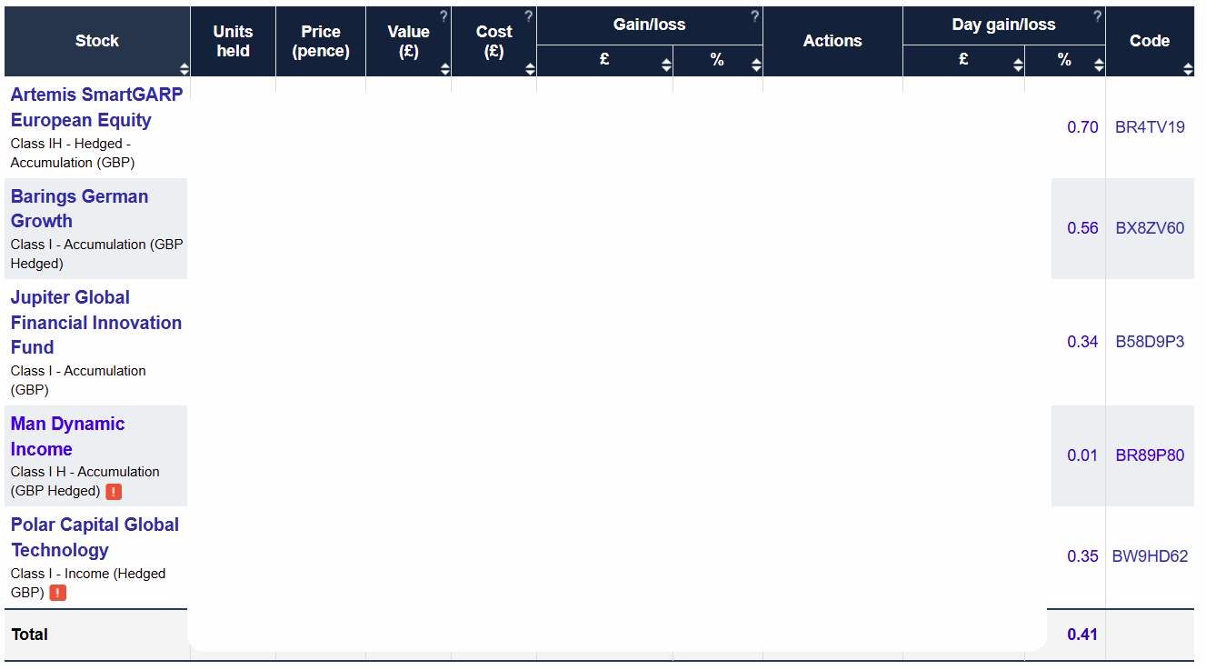Open Jupiter Global Financial Innovation Fund link
Screen dimensions: 1206x670
96,322
